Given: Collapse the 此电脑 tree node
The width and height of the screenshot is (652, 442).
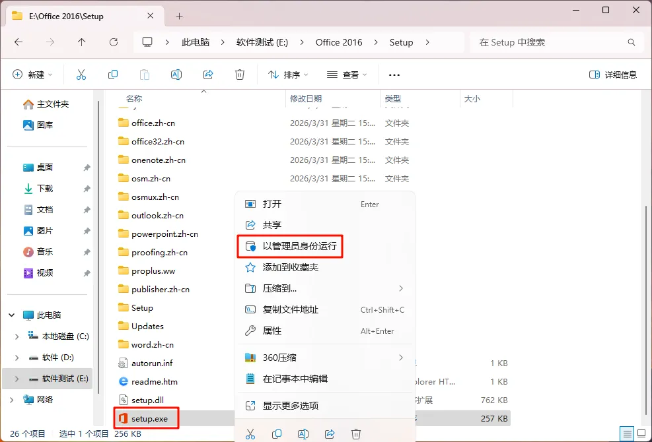Looking at the screenshot, I should click(x=12, y=315).
